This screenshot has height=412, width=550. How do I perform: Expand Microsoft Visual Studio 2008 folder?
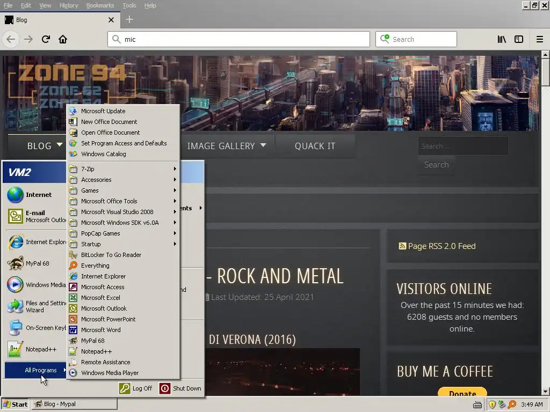click(x=124, y=212)
